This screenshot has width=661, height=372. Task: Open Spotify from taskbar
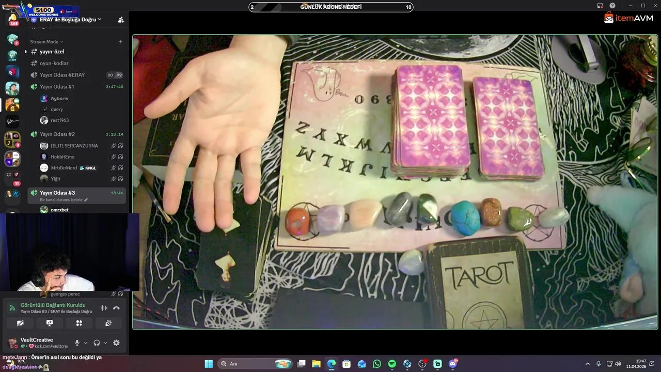[392, 364]
